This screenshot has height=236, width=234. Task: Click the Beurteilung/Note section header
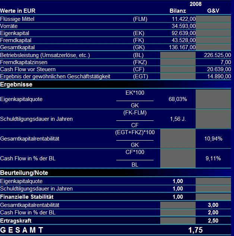click(24, 173)
